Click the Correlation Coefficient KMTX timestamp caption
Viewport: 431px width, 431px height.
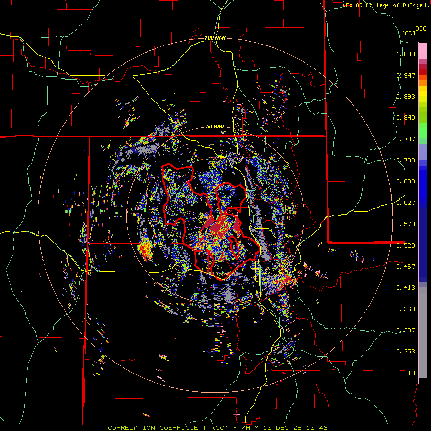[x=217, y=428]
